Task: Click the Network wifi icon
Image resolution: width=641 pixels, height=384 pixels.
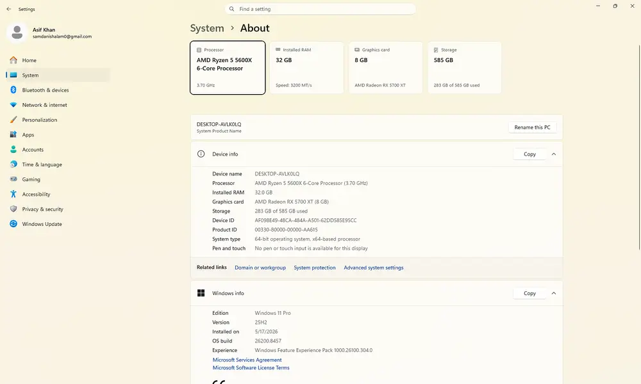Action: (x=13, y=105)
